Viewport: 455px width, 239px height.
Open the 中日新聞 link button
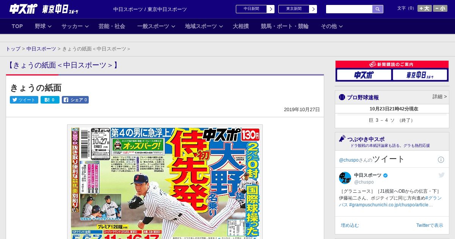[x=251, y=9]
